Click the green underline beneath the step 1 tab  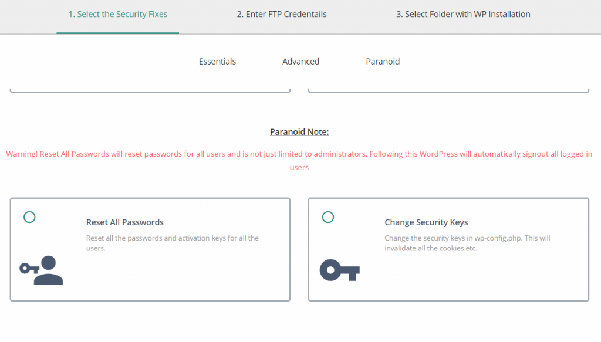pyautogui.click(x=117, y=33)
